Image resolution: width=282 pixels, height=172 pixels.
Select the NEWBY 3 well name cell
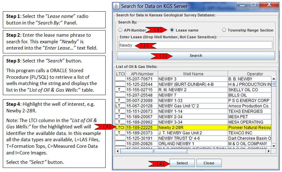click(193, 79)
